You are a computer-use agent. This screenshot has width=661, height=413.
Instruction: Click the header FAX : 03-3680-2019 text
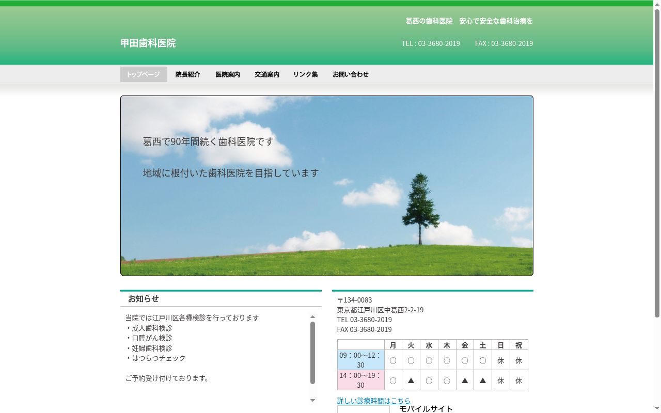[x=504, y=43]
